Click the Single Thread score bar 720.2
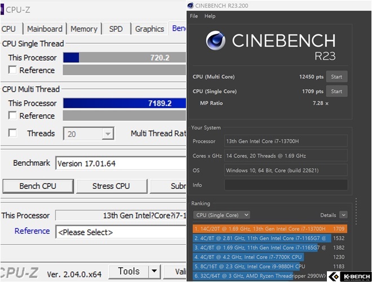This screenshot has width=372, height=282. tap(125, 58)
